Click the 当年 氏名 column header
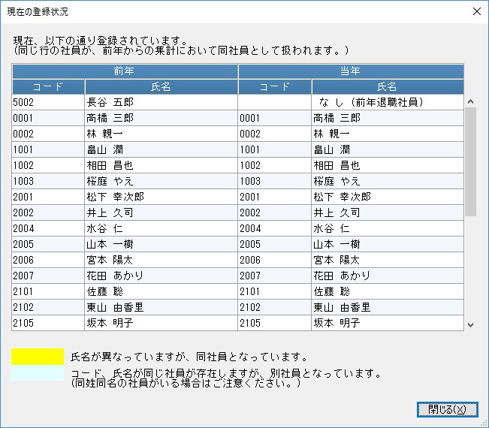489x428 pixels. [388, 86]
